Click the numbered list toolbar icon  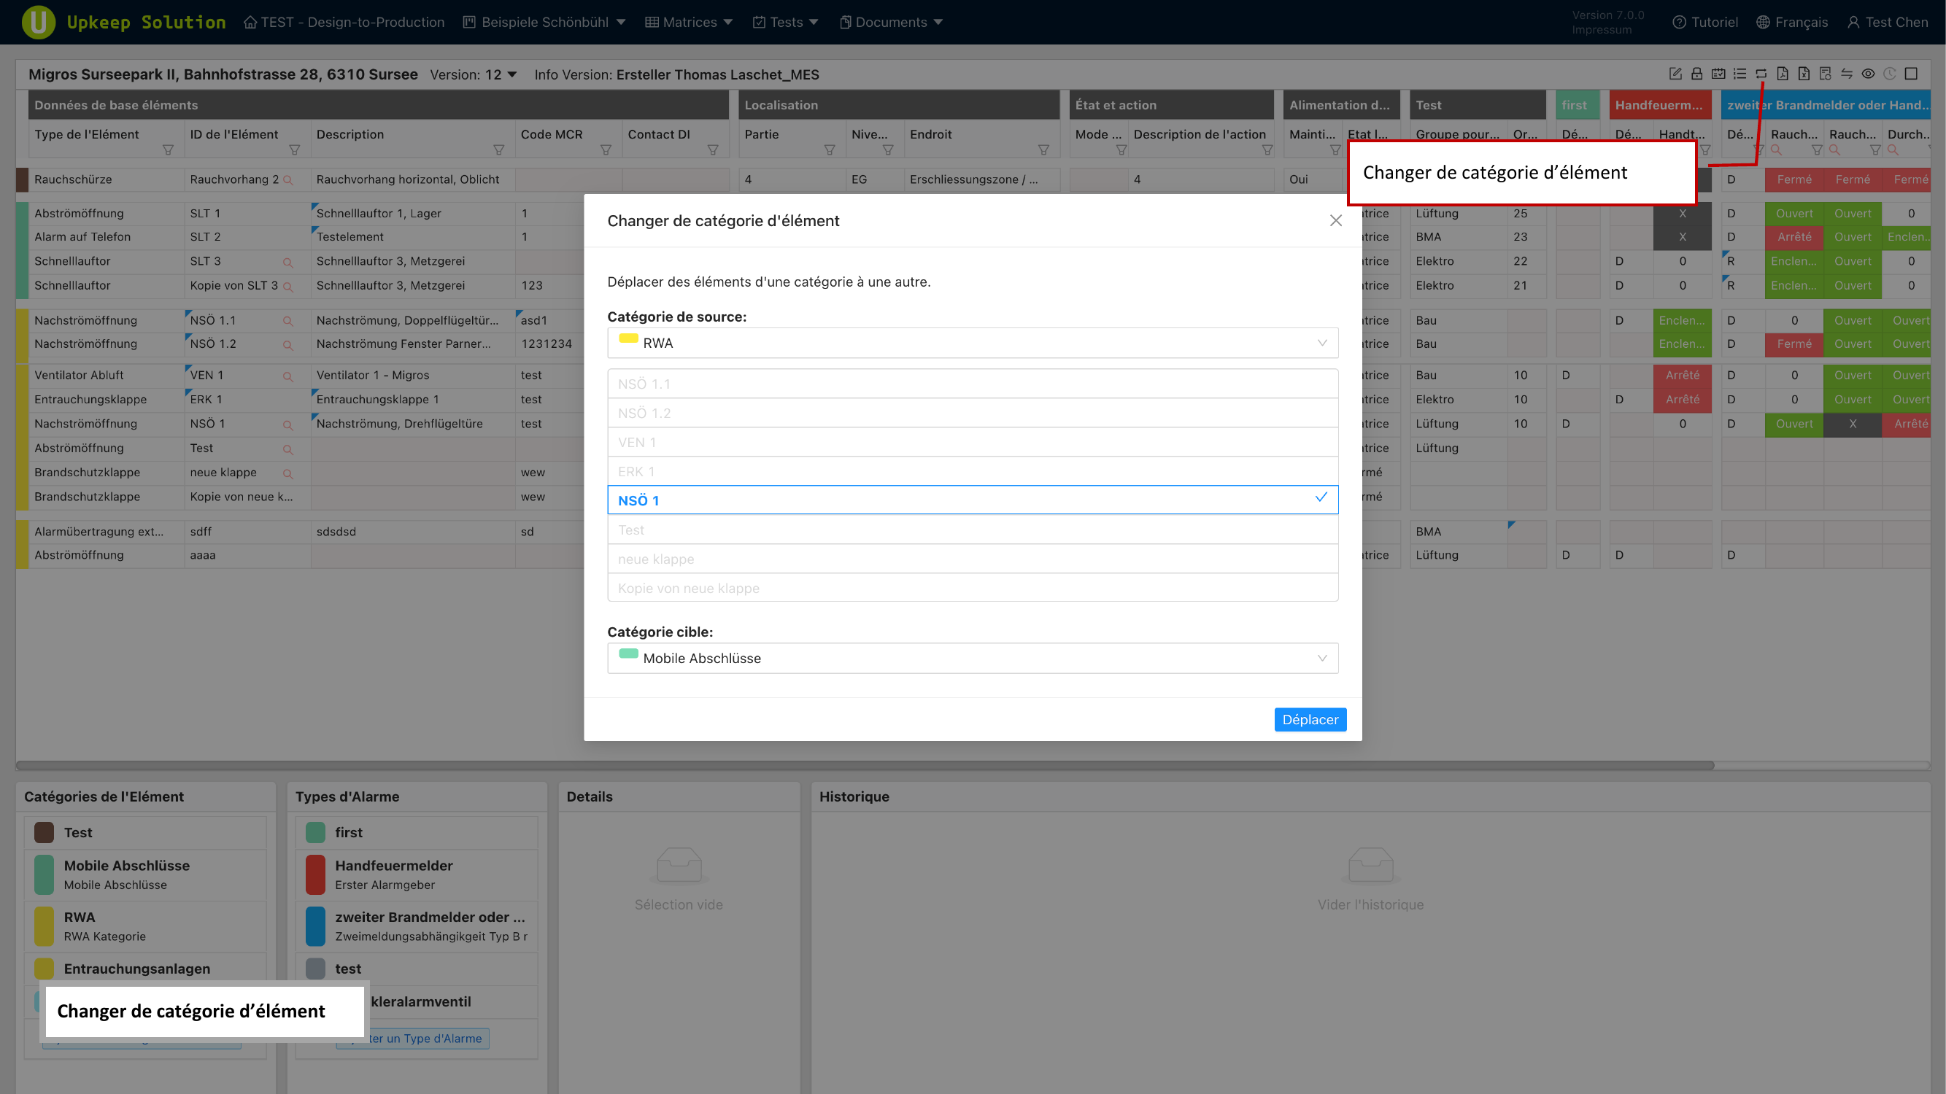coord(1740,73)
